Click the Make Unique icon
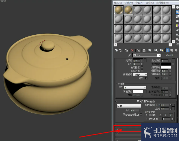The height and width of the screenshot is (141, 179). [x=144, y=50]
